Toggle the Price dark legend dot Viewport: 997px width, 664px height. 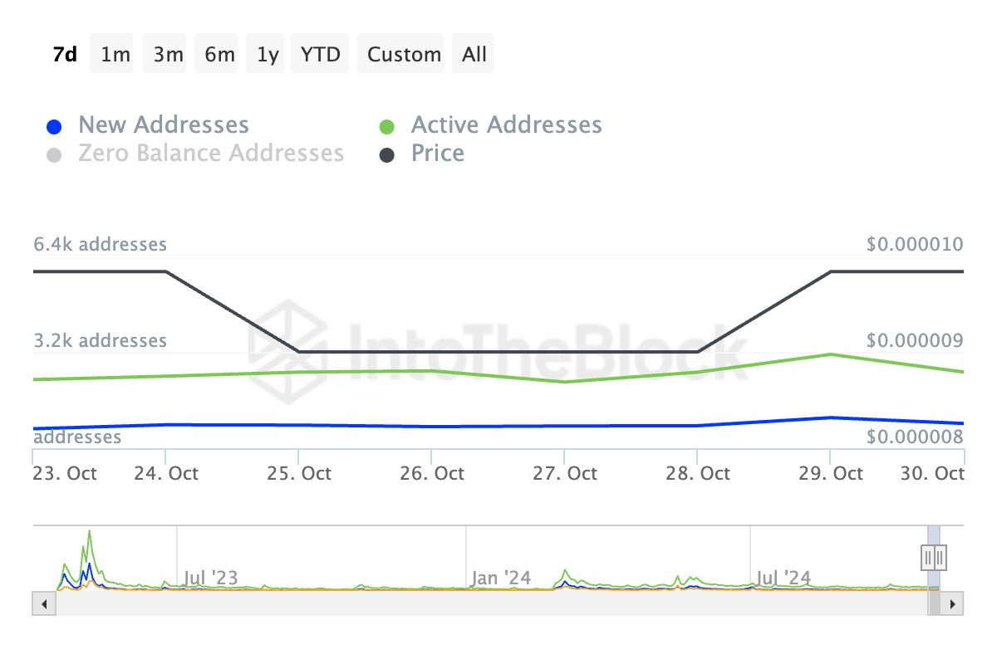click(386, 155)
